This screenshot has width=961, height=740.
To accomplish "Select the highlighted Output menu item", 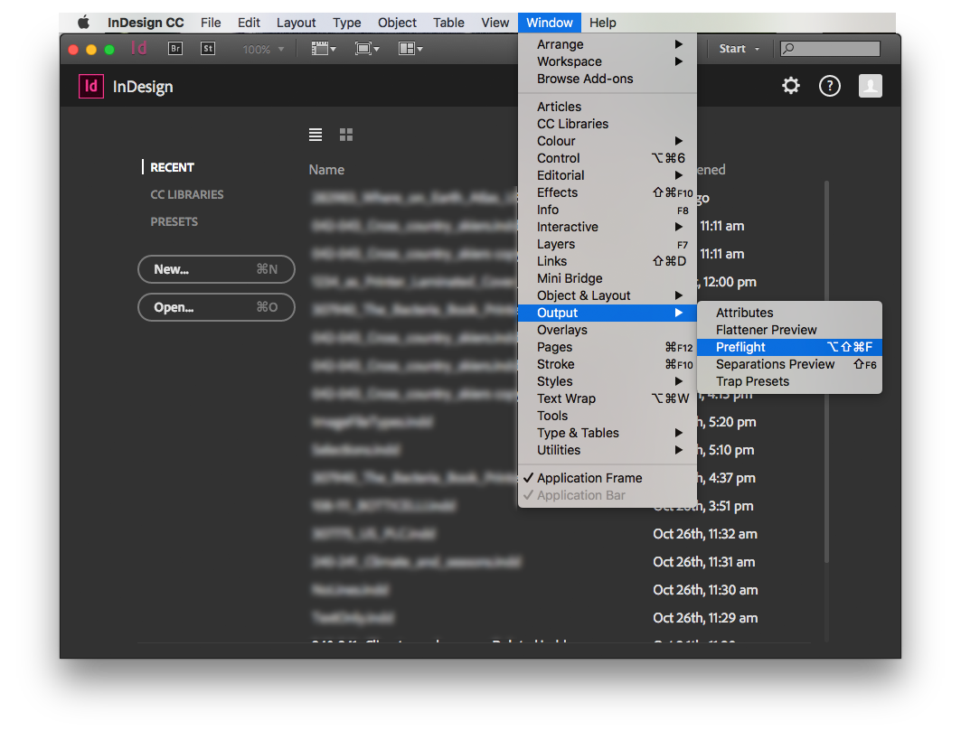I will click(x=608, y=313).
